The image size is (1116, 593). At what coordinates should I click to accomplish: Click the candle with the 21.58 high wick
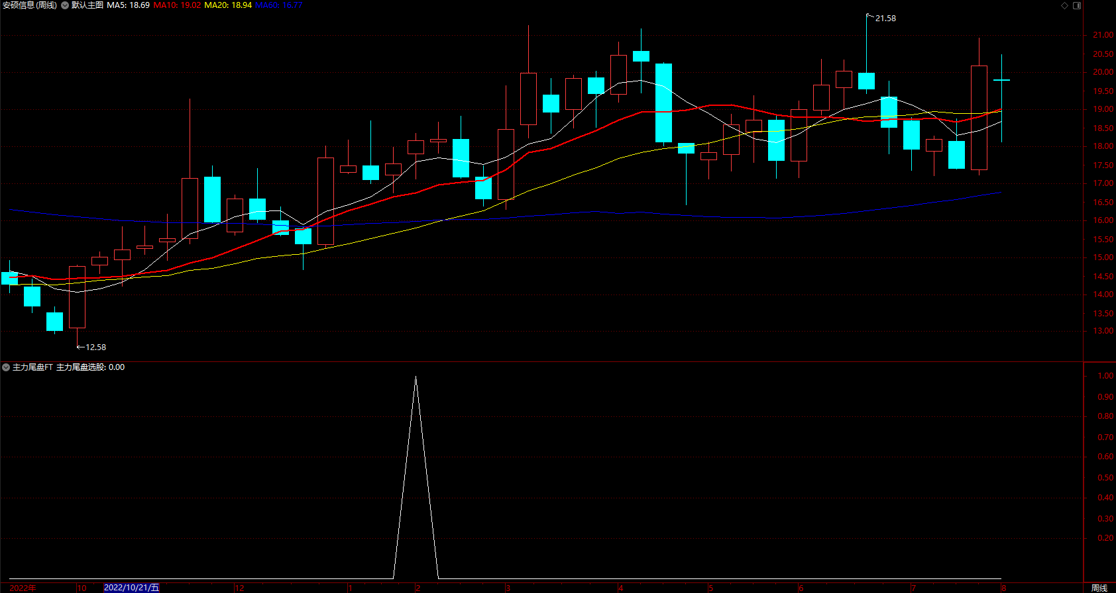coord(866,81)
